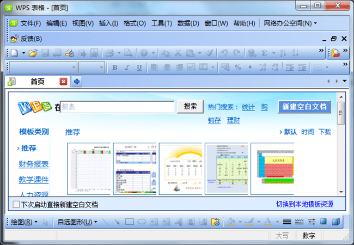This screenshot has width=354, height=245.
Task: Open the 自选图形(U) autoshapes dropdown
Action: (77, 222)
